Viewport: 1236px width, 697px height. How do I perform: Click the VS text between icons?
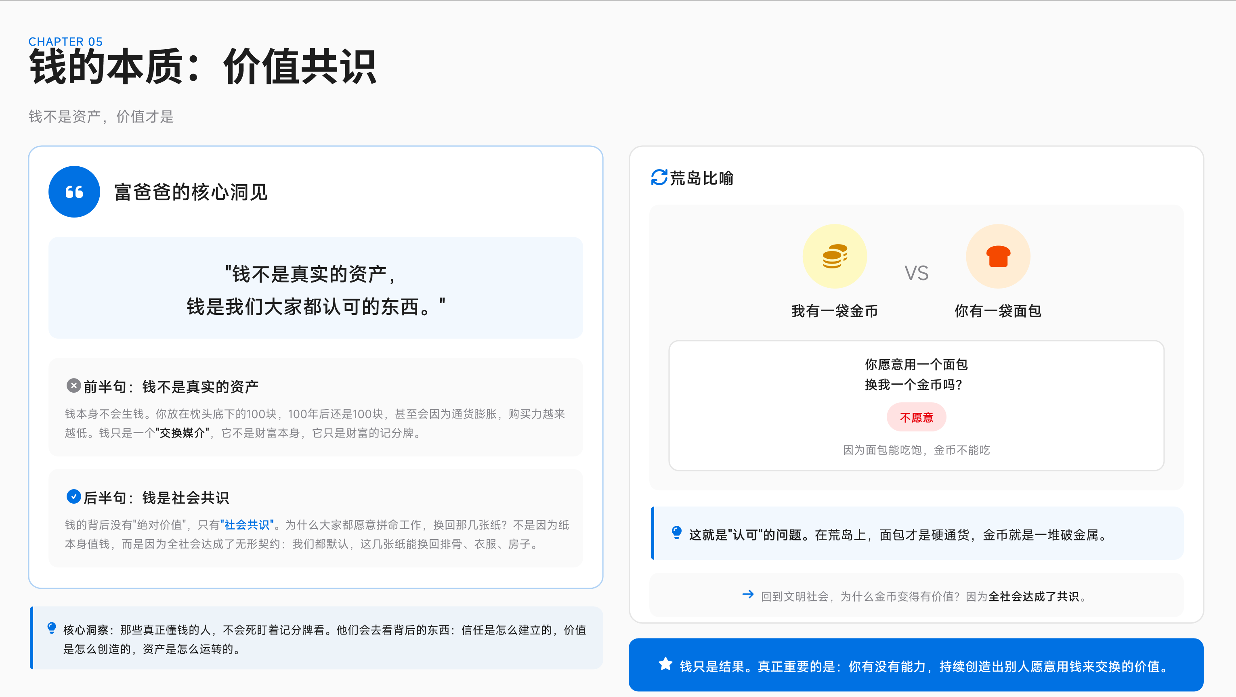916,273
